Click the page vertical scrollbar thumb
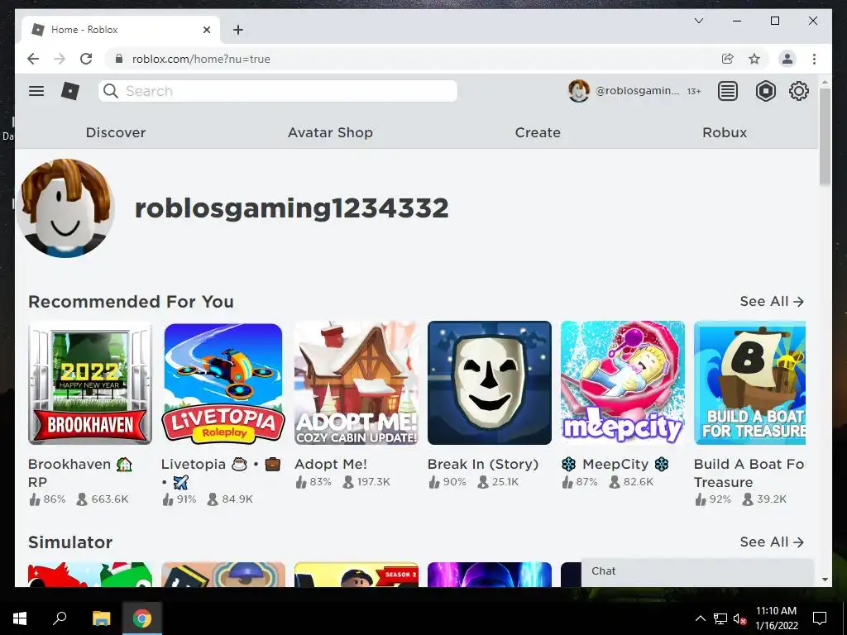This screenshot has height=635, width=847. tap(825, 136)
